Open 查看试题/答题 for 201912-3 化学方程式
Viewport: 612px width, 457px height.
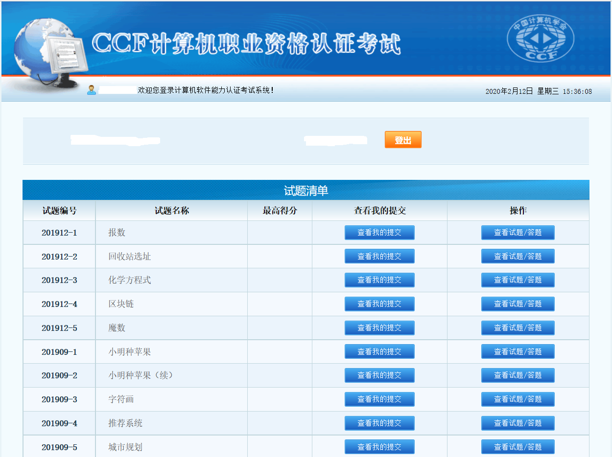(x=518, y=280)
